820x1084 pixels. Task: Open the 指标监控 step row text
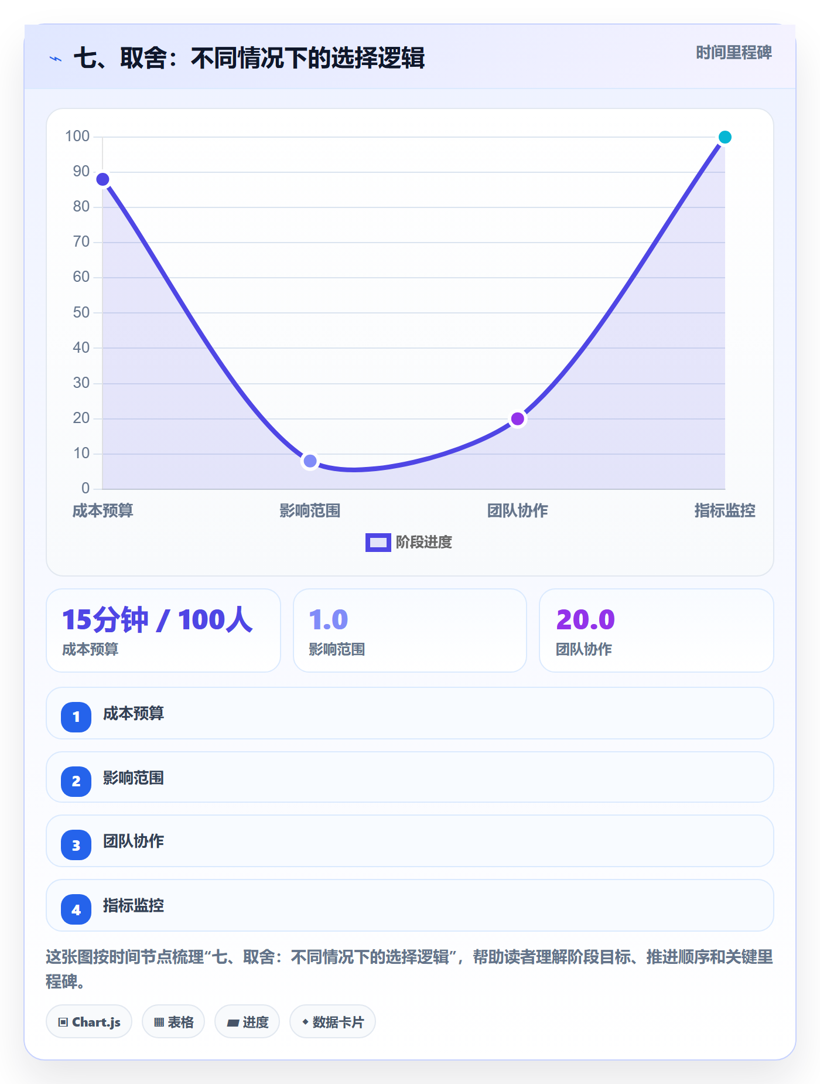coord(134,906)
